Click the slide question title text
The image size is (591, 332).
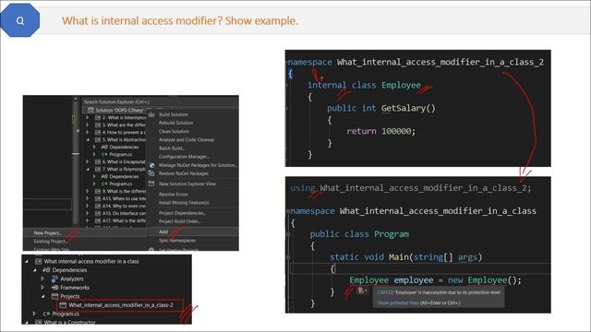(180, 20)
